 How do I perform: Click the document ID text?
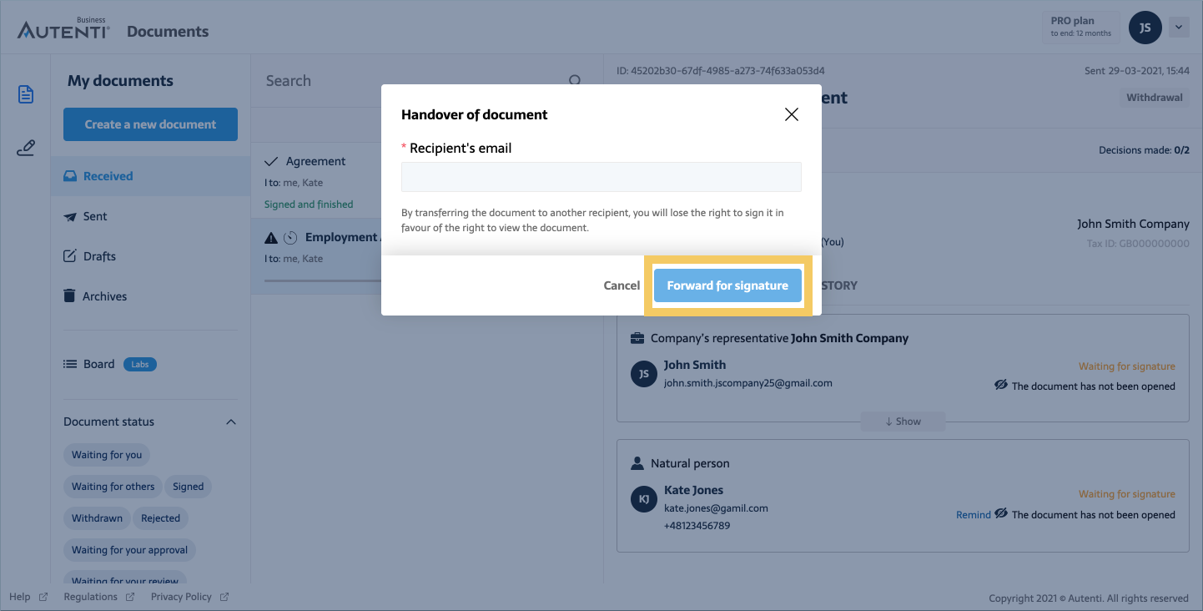[721, 71]
